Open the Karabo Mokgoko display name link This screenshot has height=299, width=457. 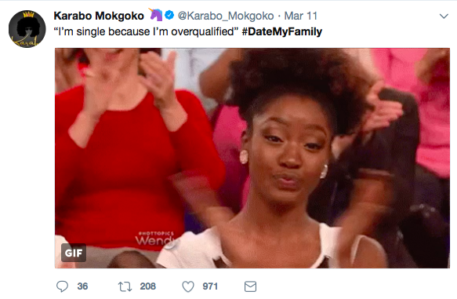coord(99,16)
